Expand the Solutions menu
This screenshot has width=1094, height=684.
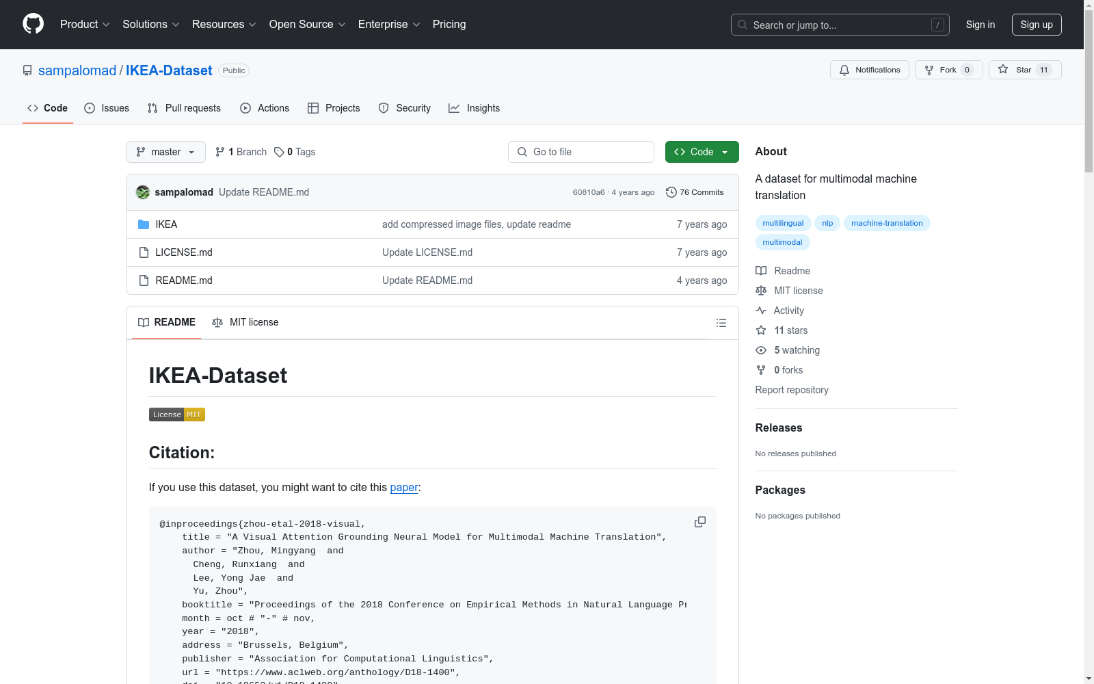pyautogui.click(x=151, y=25)
